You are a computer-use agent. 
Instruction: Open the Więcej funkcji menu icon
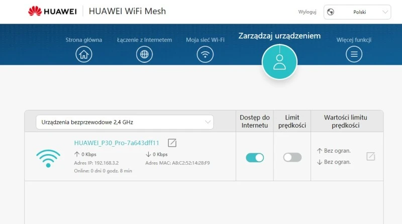[354, 54]
